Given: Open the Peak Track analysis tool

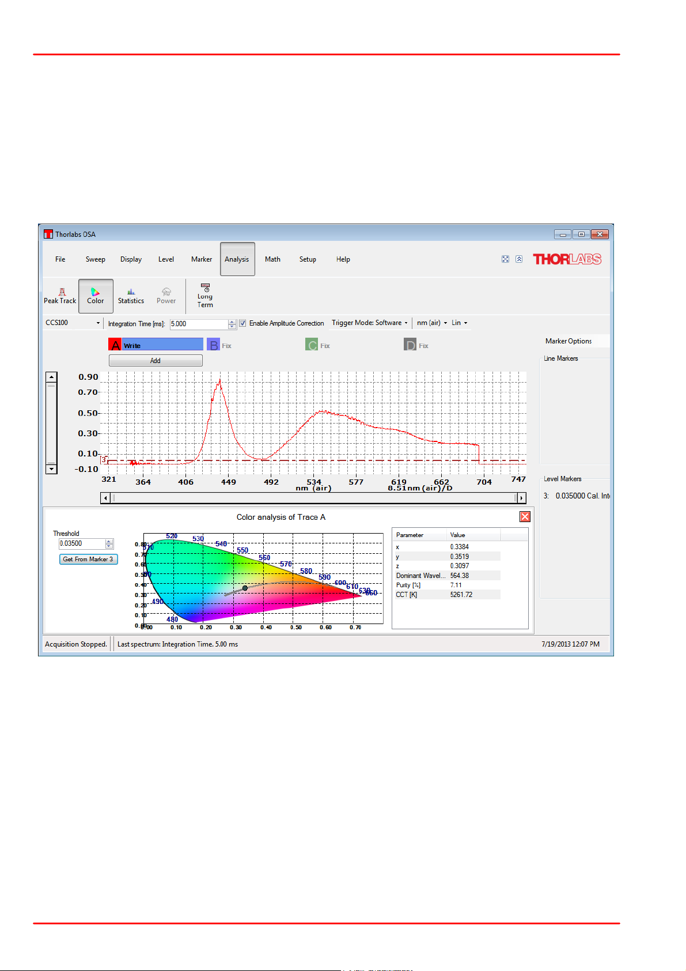Looking at the screenshot, I should click(60, 296).
